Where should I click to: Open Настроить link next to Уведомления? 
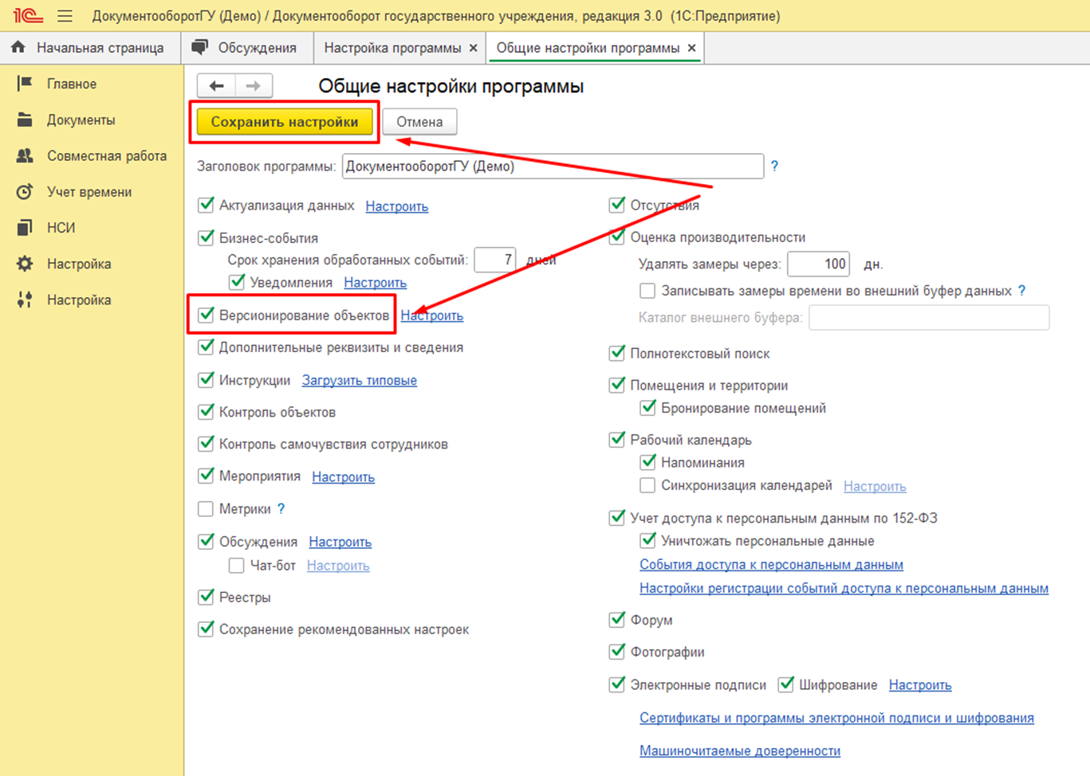(376, 283)
